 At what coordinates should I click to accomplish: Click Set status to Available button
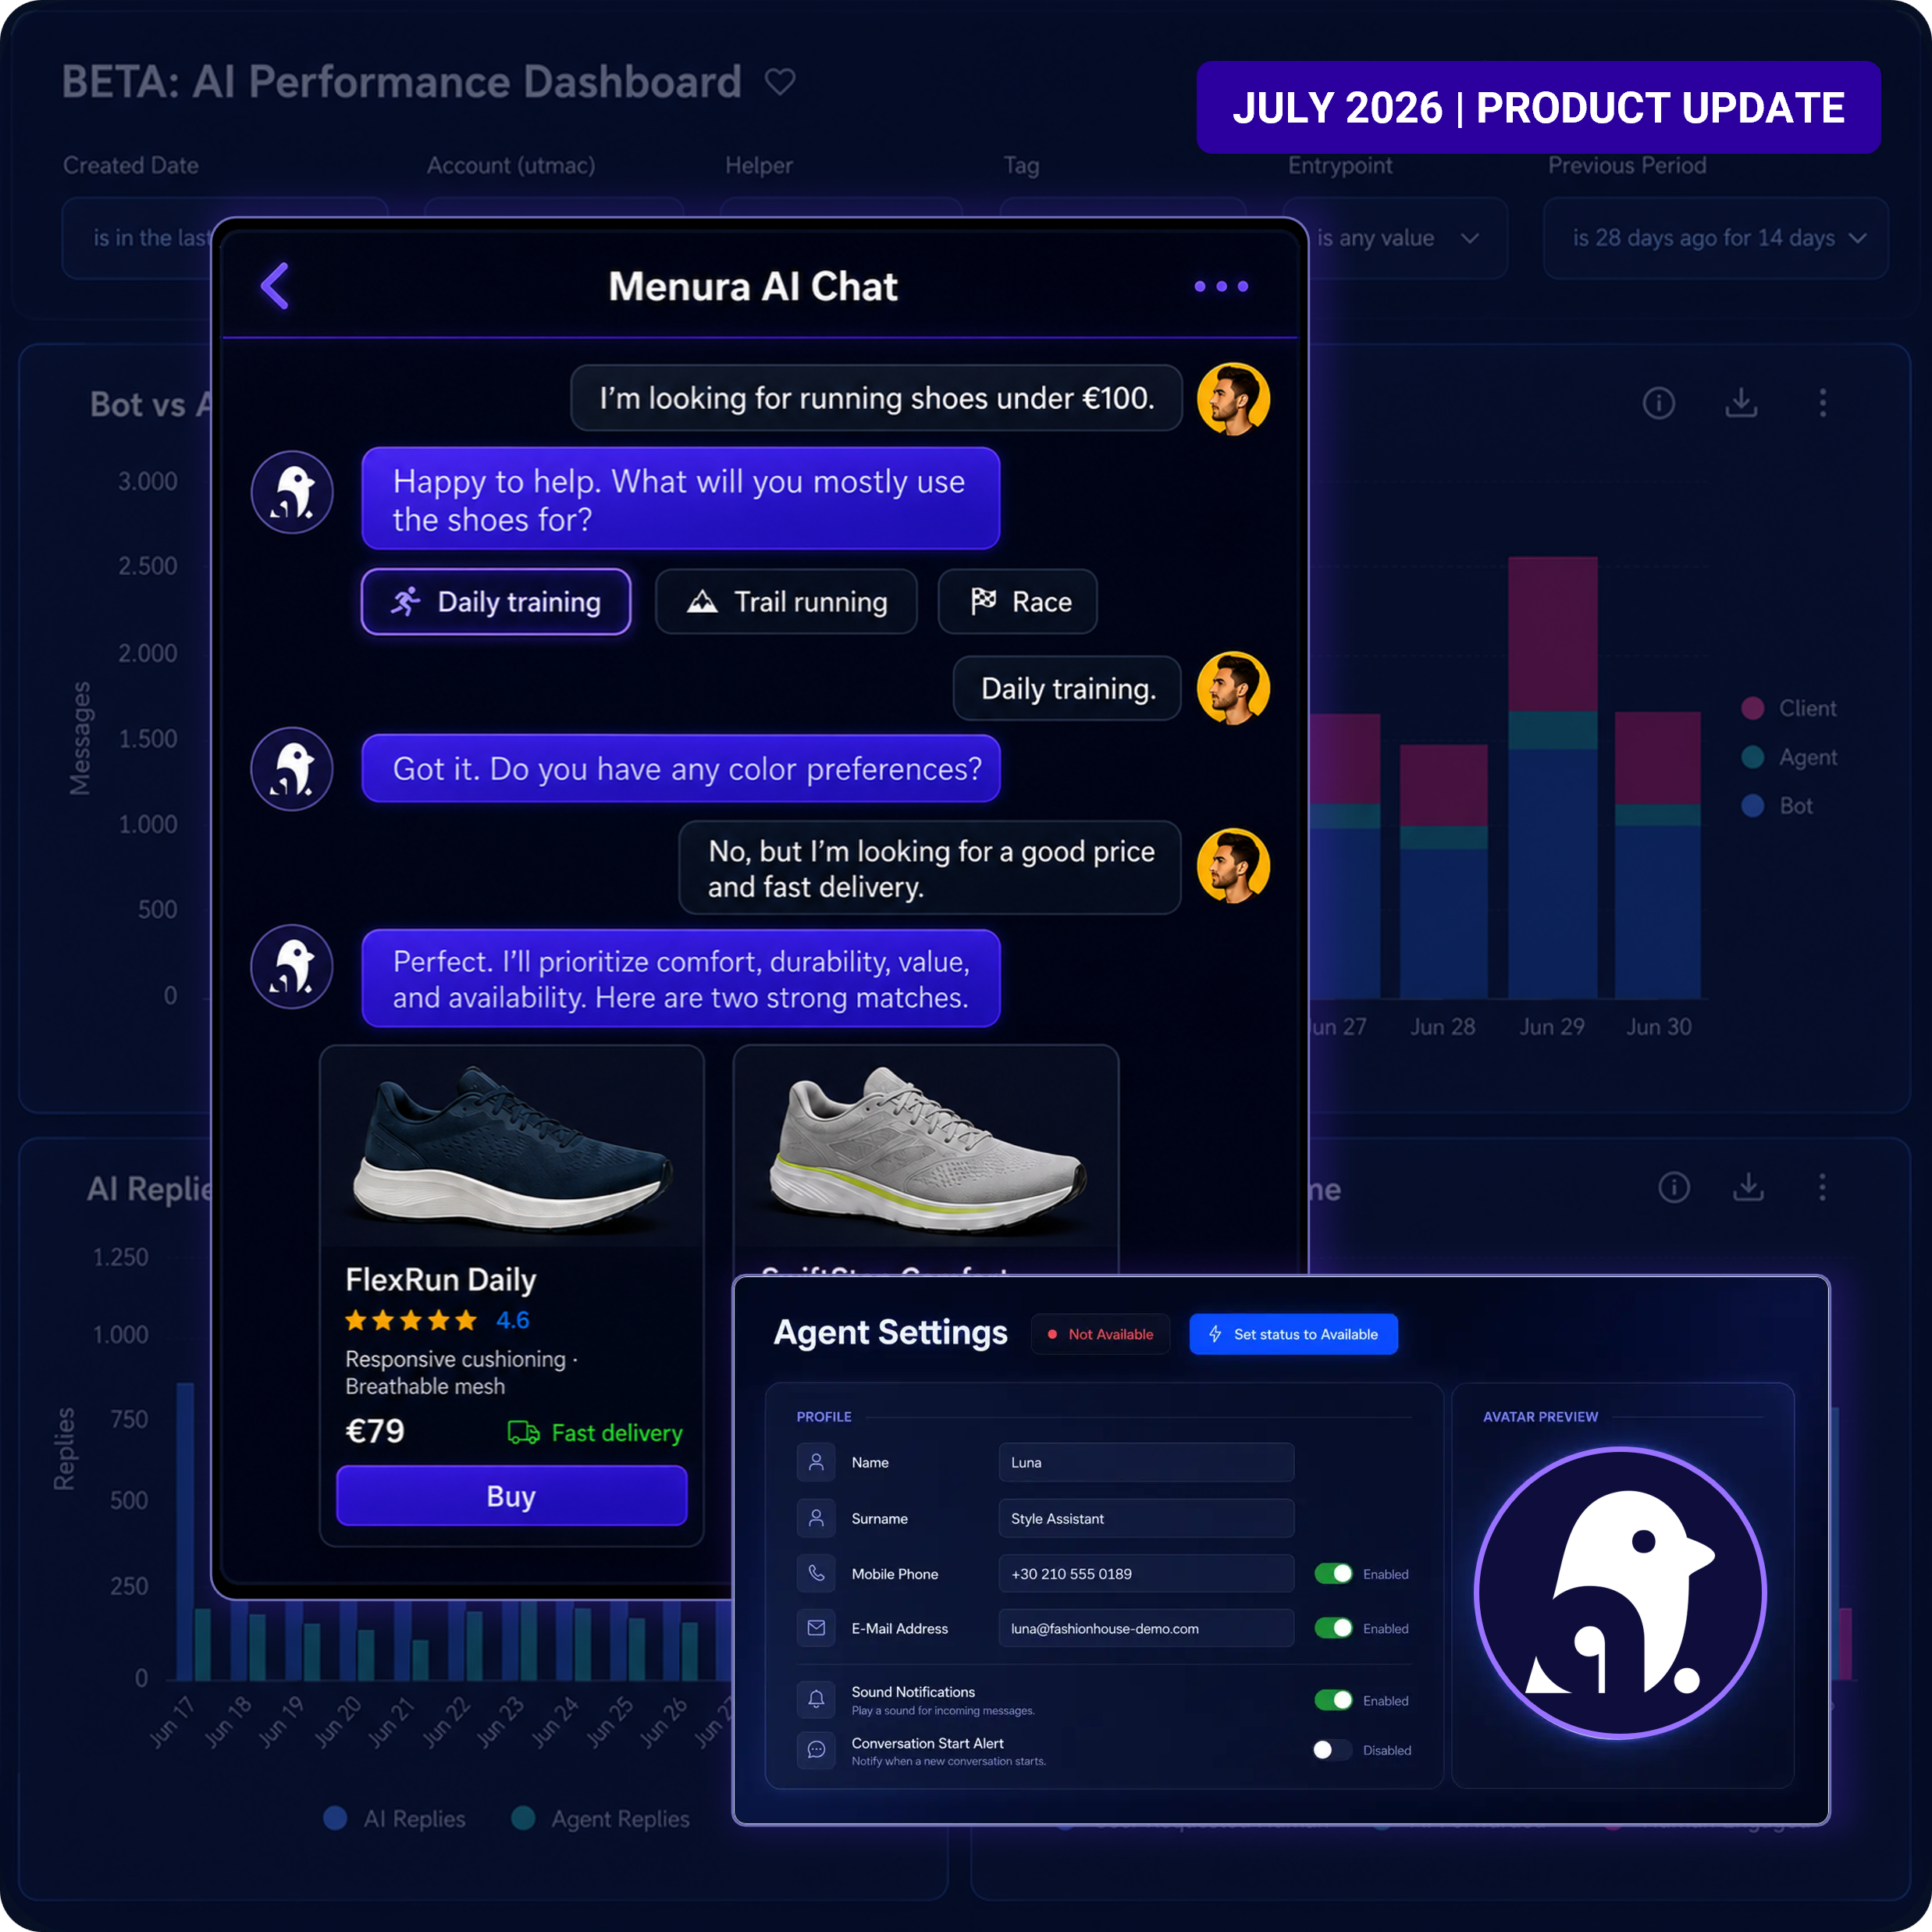pyautogui.click(x=1293, y=1334)
